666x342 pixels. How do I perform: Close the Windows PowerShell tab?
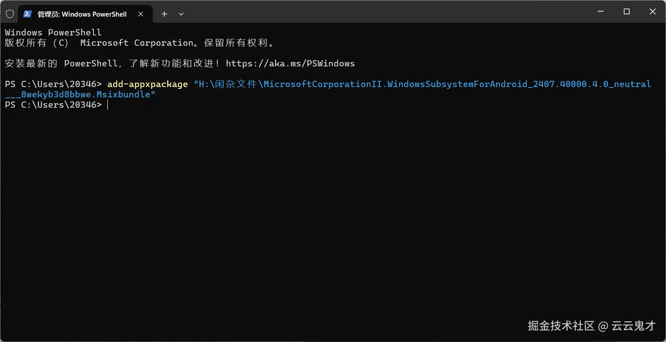click(141, 14)
